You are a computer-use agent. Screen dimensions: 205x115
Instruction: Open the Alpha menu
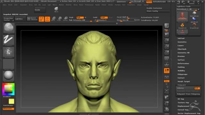tap(4, 5)
